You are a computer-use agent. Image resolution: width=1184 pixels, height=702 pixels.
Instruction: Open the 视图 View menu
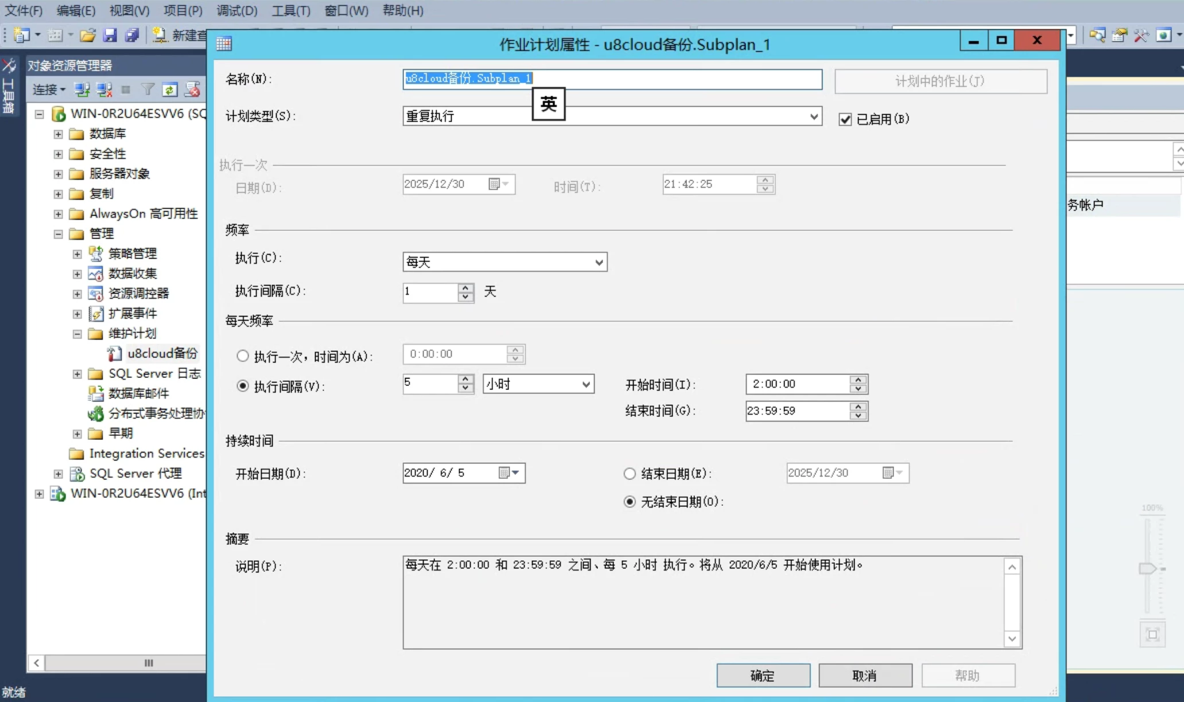(129, 10)
